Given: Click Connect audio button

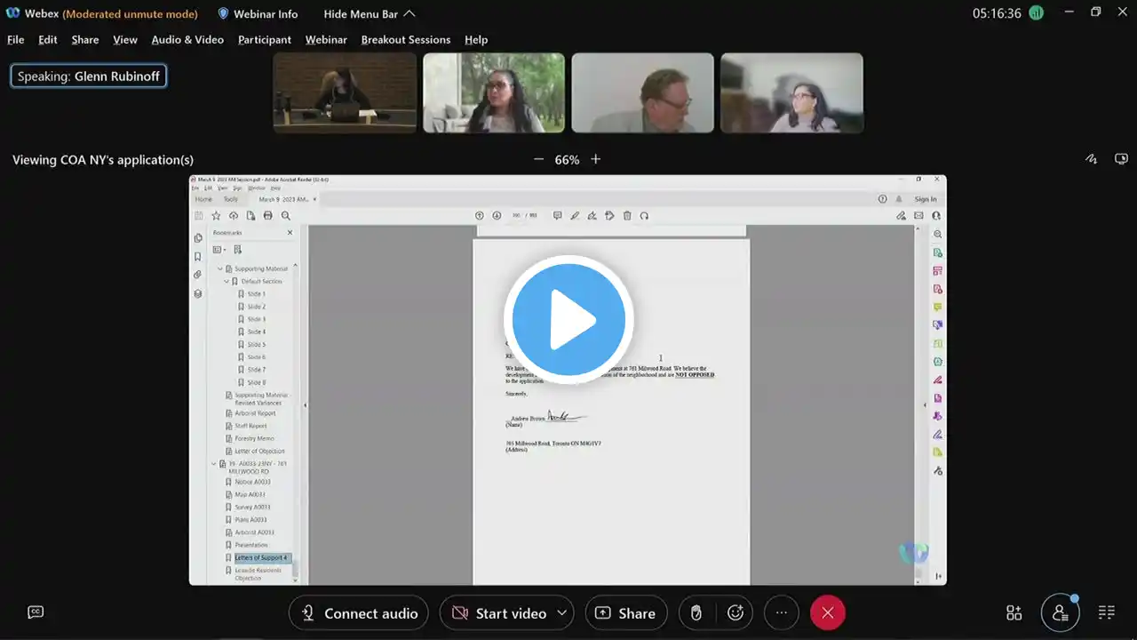Looking at the screenshot, I should [x=359, y=613].
